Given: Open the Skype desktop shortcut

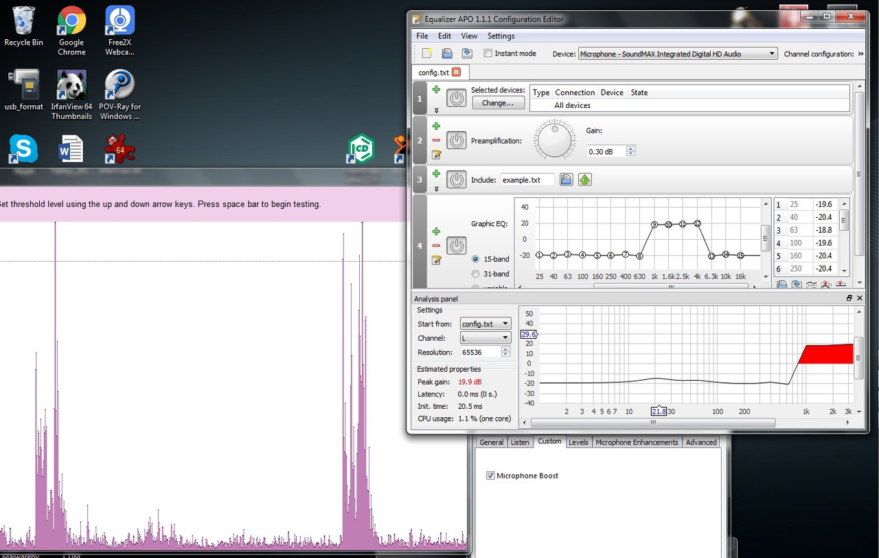Looking at the screenshot, I should [x=23, y=149].
